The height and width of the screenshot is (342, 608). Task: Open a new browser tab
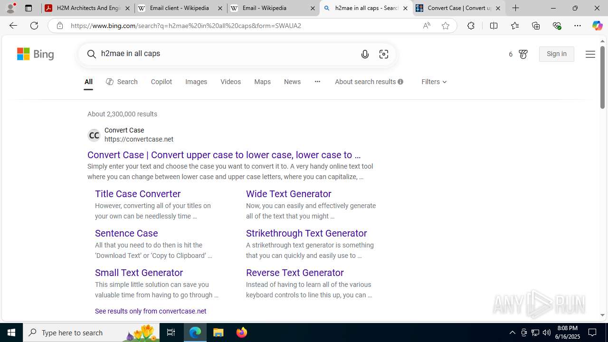[515, 8]
